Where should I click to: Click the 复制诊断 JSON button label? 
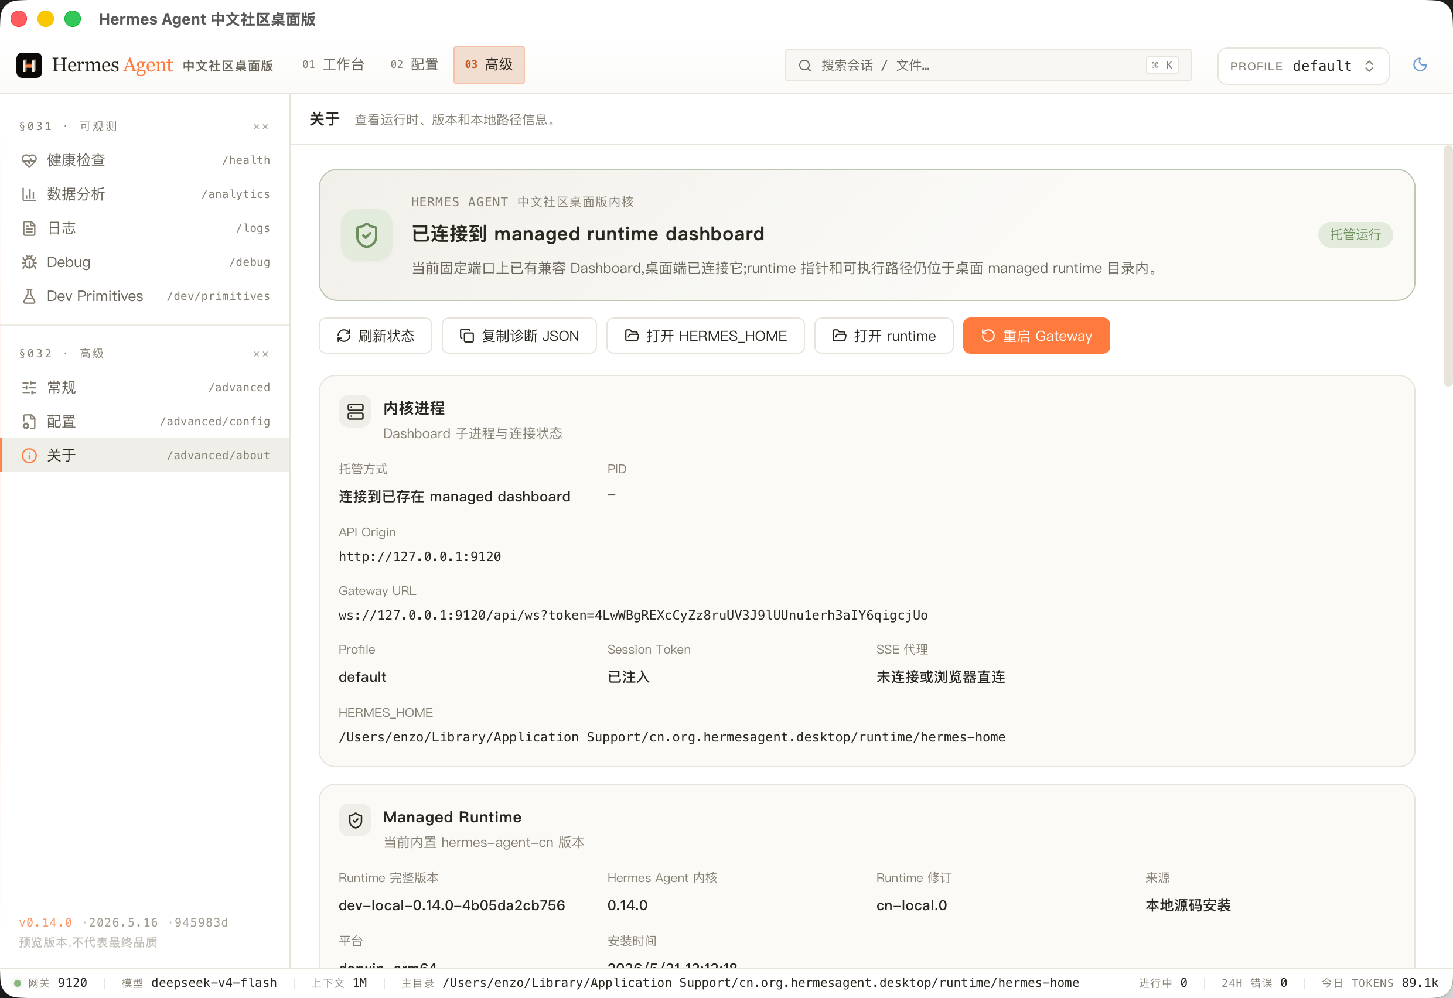[530, 336]
